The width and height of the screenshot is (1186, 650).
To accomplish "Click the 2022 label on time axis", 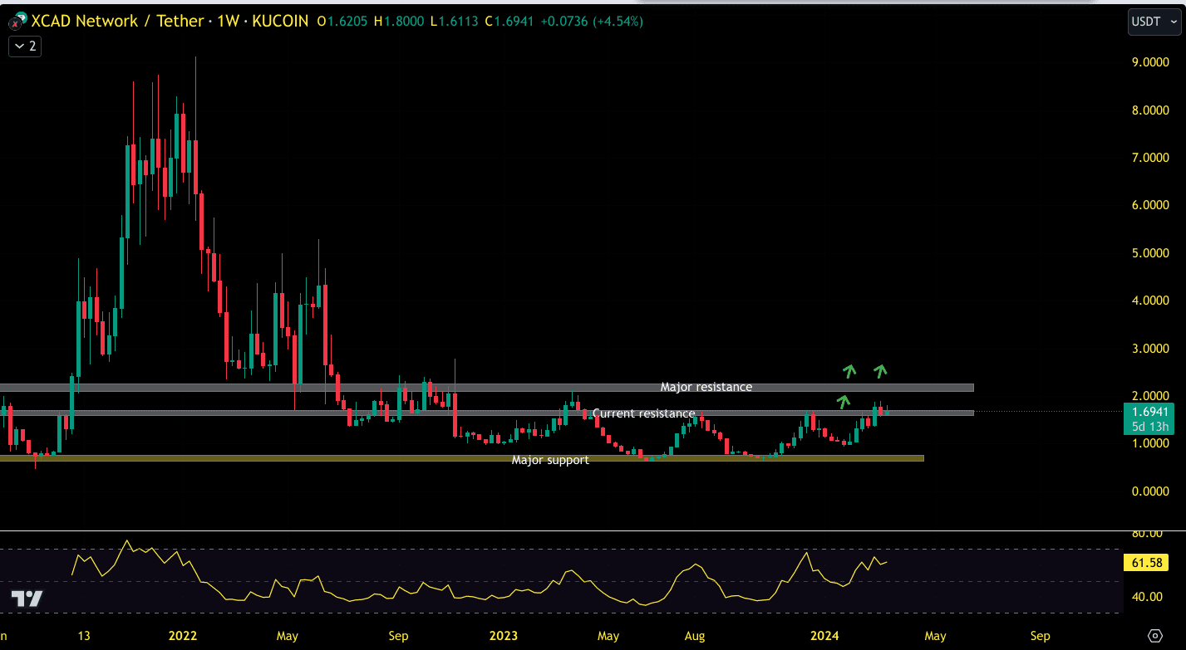I will (x=182, y=636).
